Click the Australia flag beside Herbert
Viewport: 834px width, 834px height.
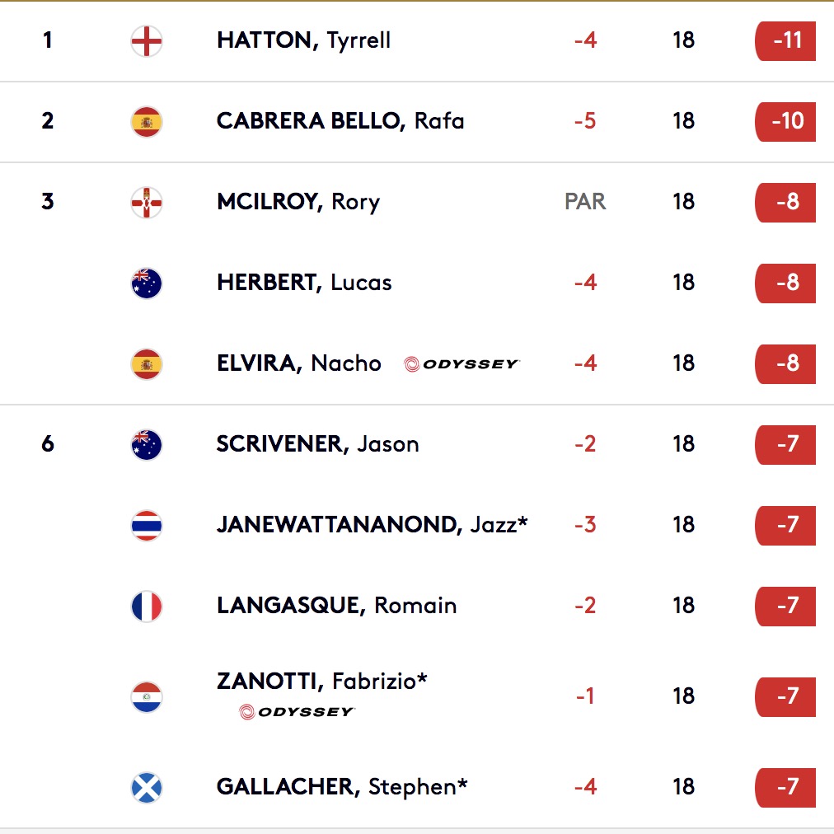click(x=146, y=283)
